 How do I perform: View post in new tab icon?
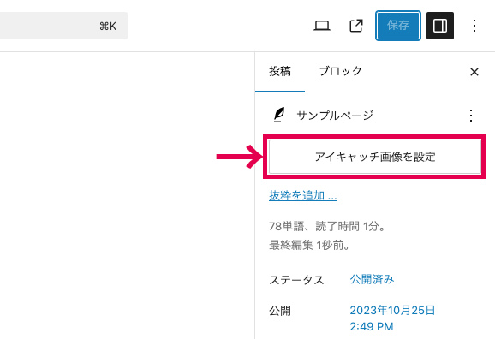[x=356, y=26]
